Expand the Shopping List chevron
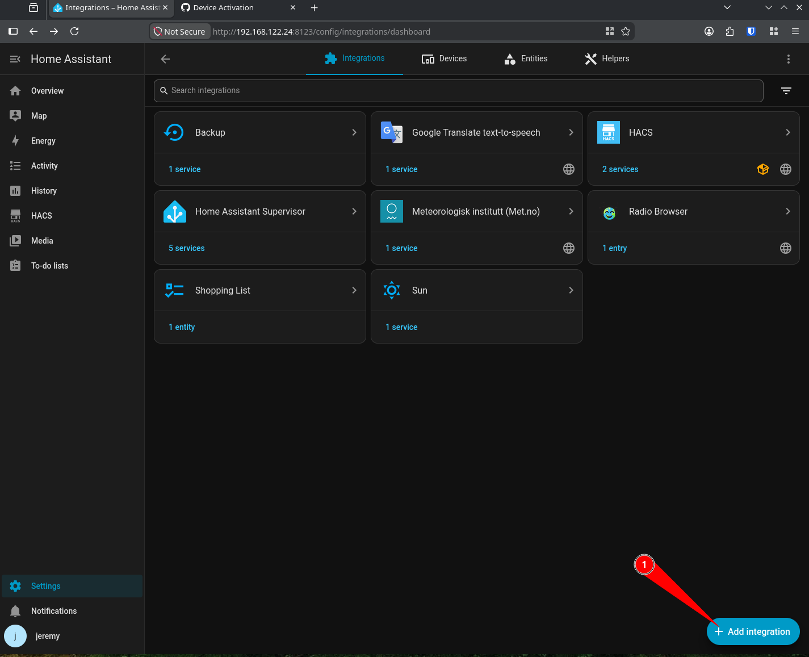809x657 pixels. (x=354, y=290)
